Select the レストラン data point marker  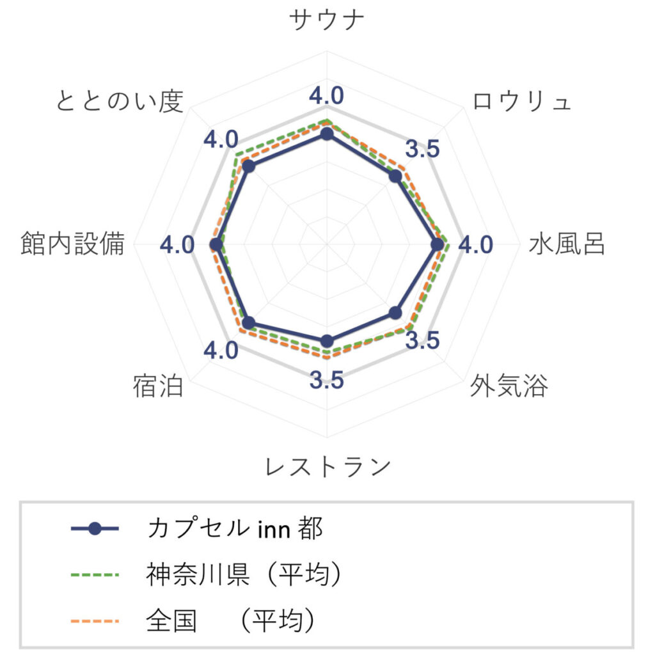327,342
